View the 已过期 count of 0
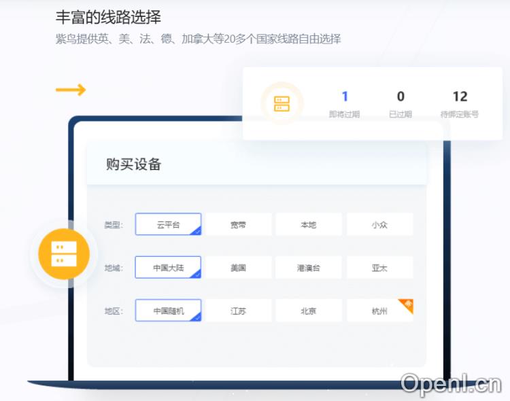 [x=401, y=97]
